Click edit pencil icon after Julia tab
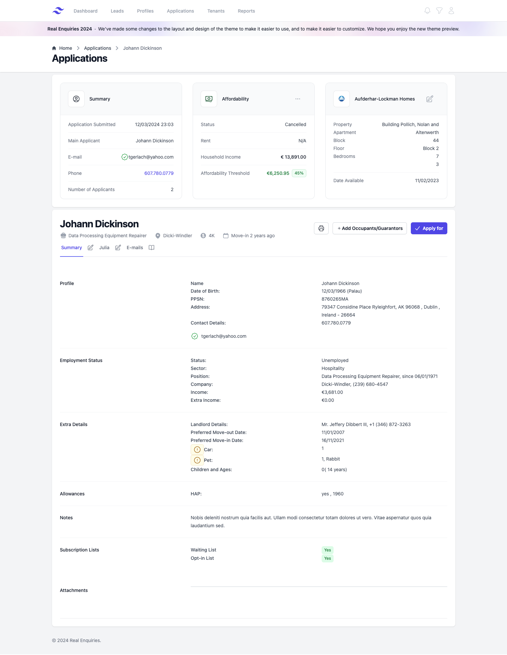The image size is (507, 655). [x=118, y=248]
